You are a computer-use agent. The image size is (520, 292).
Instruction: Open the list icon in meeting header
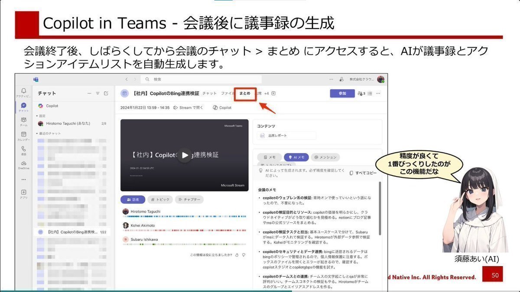click(370, 93)
